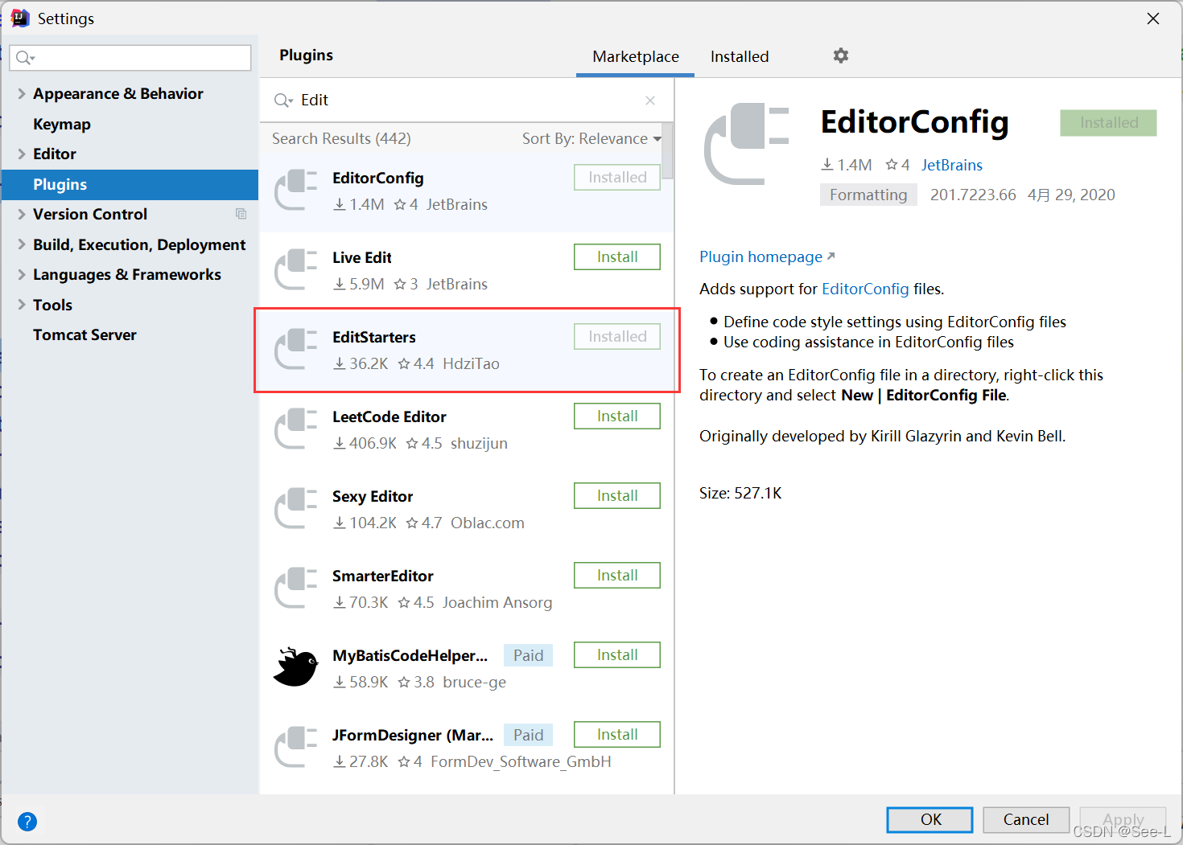This screenshot has height=845, width=1183.
Task: Click the OK button
Action: (x=930, y=819)
